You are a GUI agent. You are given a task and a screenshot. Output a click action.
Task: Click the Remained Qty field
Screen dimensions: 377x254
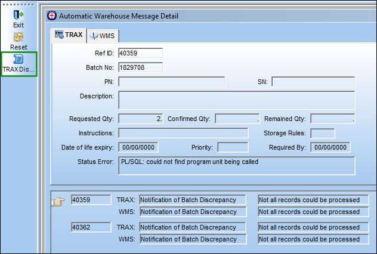[x=333, y=119]
